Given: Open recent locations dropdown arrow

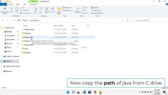Looking at the screenshot, I should click(10, 21).
